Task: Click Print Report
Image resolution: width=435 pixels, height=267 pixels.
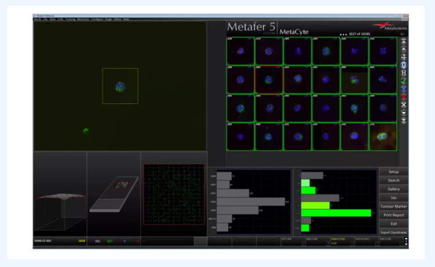Action: [x=393, y=215]
